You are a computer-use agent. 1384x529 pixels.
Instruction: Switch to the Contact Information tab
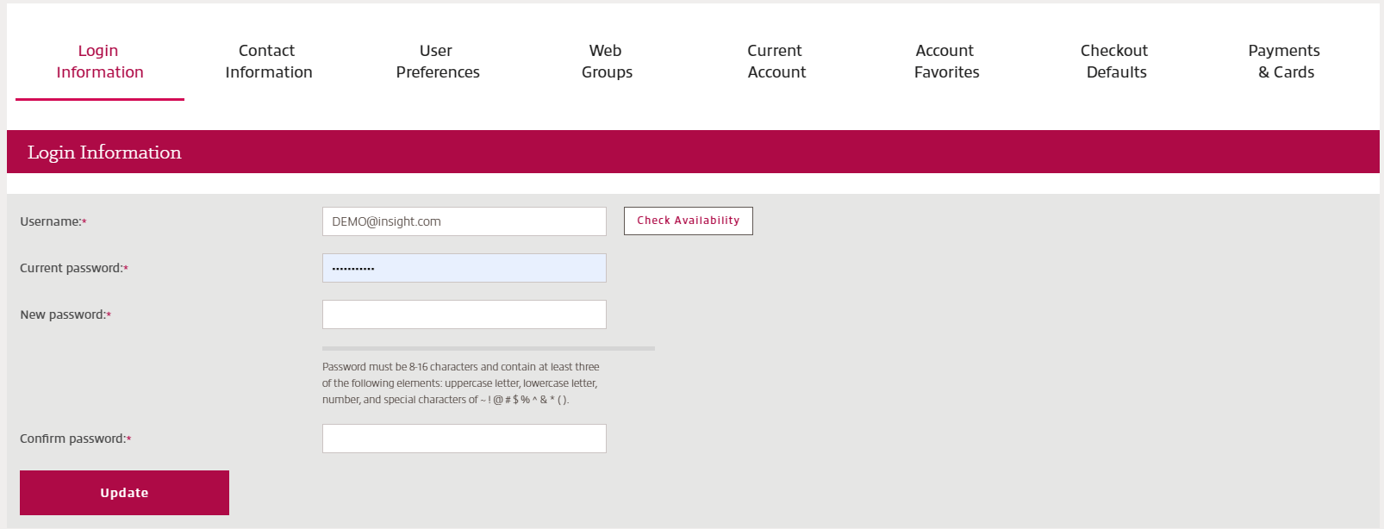tap(268, 61)
